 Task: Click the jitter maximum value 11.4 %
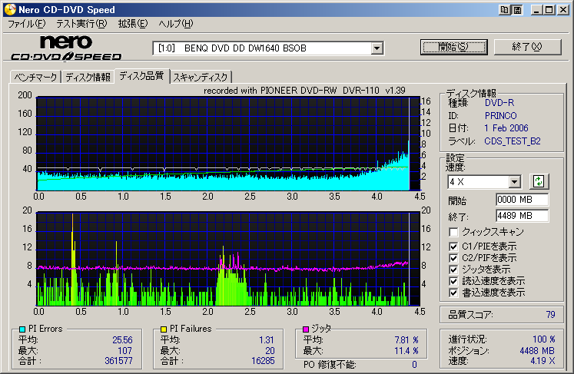(406, 351)
